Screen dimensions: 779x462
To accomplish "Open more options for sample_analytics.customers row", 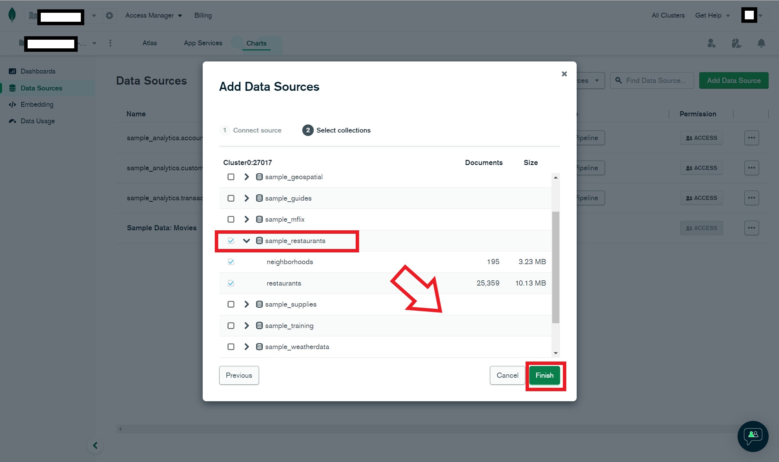I will pos(751,168).
